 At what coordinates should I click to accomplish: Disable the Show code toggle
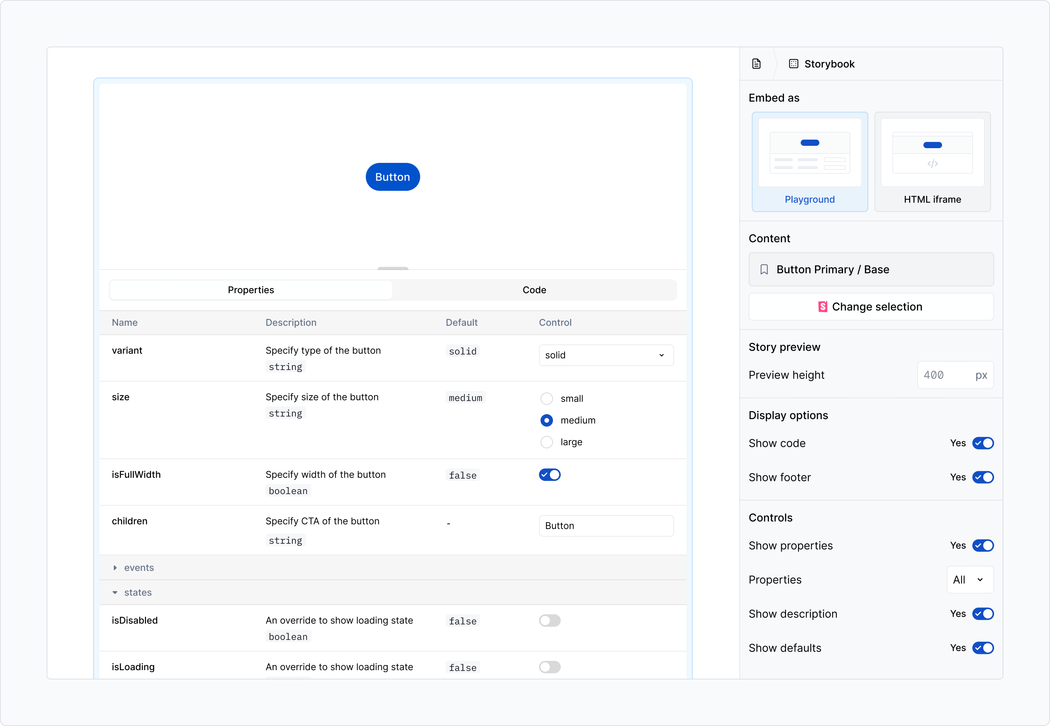click(982, 444)
